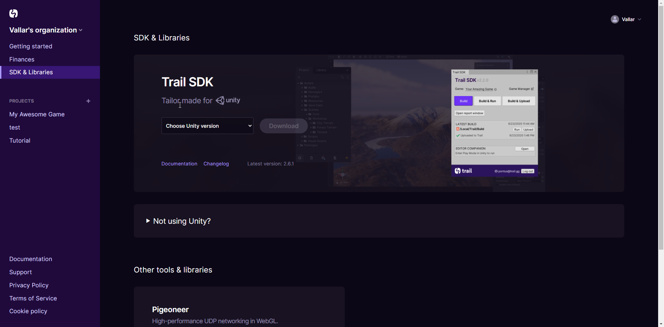Open Vallar user account menu
Viewport: 664px width, 327px height.
626,19
